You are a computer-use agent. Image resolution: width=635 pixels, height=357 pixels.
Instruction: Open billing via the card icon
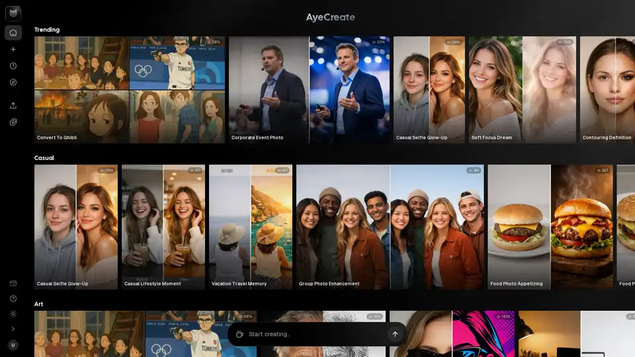pyautogui.click(x=13, y=284)
